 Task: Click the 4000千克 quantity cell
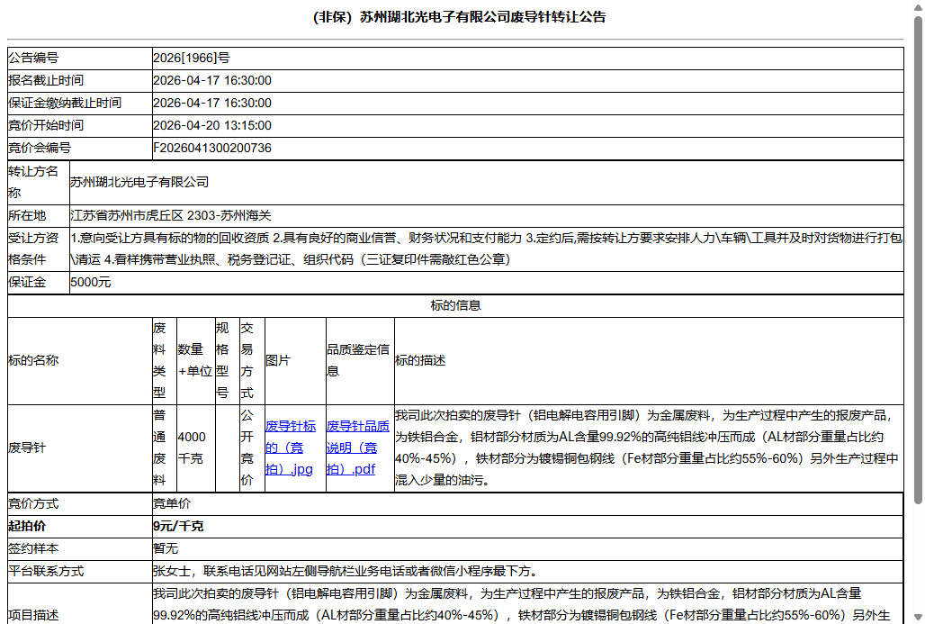[x=196, y=448]
